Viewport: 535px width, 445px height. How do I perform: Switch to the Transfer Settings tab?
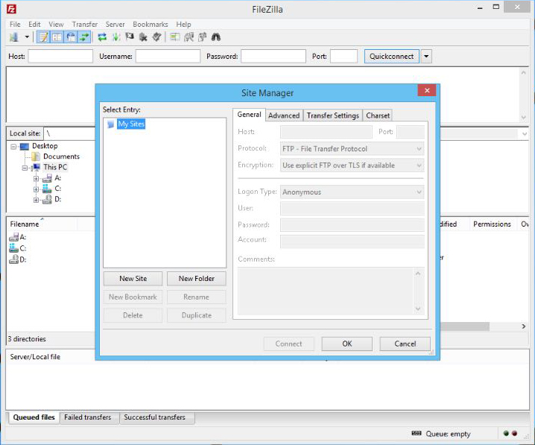[x=332, y=116]
